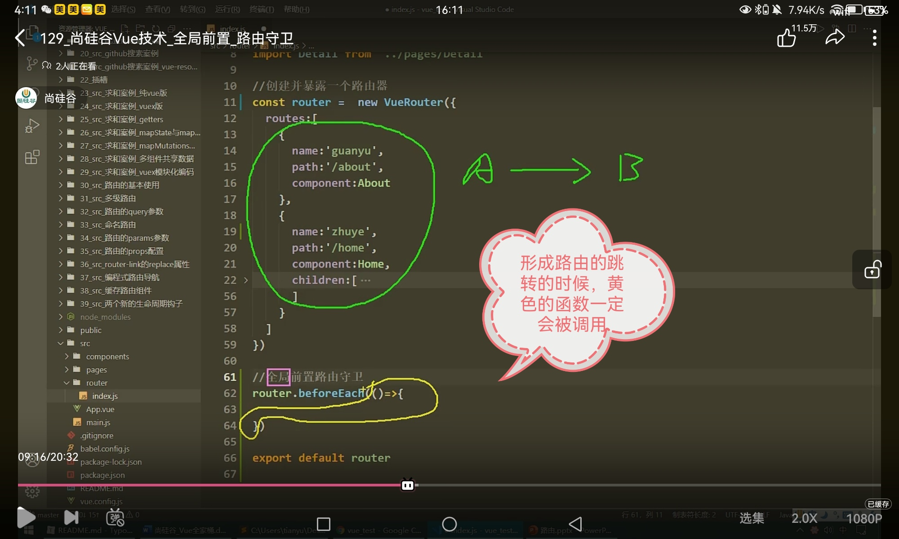Screen dimensions: 899x539
Task: Expand the 30_src_路由的基本使用 folder
Action: pyautogui.click(x=119, y=185)
